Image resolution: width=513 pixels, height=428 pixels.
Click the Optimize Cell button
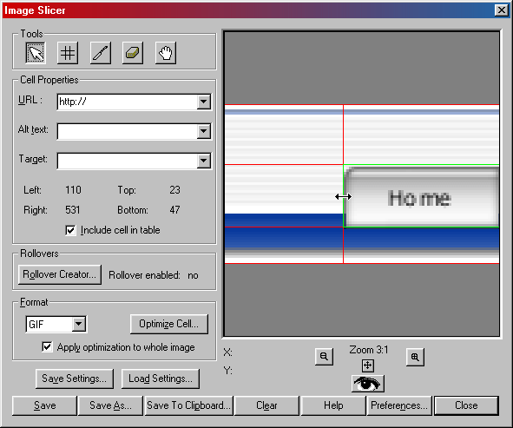168,324
